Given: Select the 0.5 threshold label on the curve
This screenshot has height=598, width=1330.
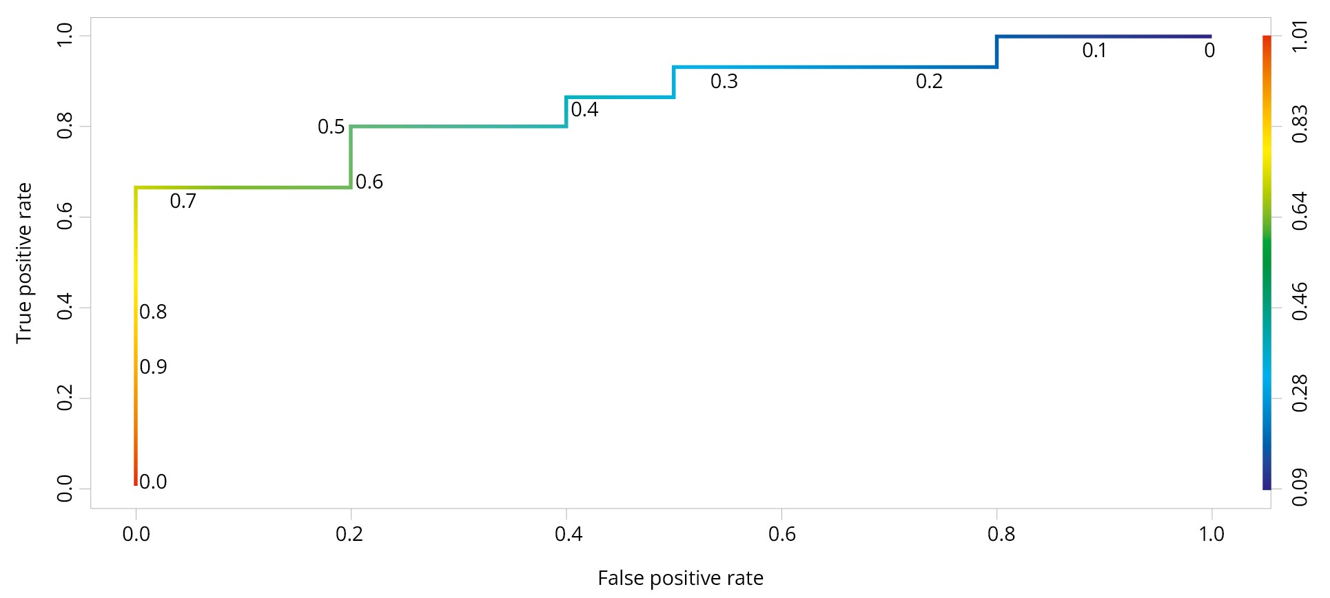Looking at the screenshot, I should coord(331,127).
